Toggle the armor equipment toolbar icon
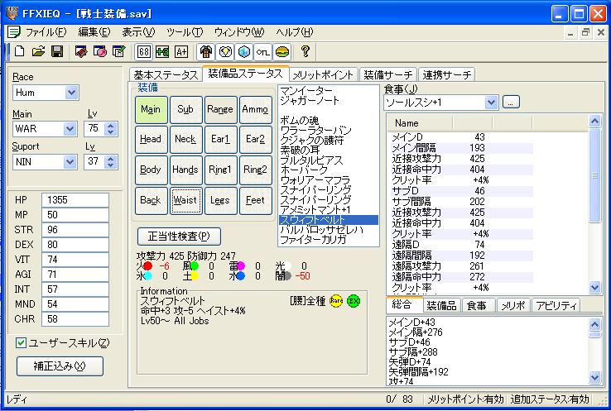Screen dimensions: 611x411 [206, 52]
